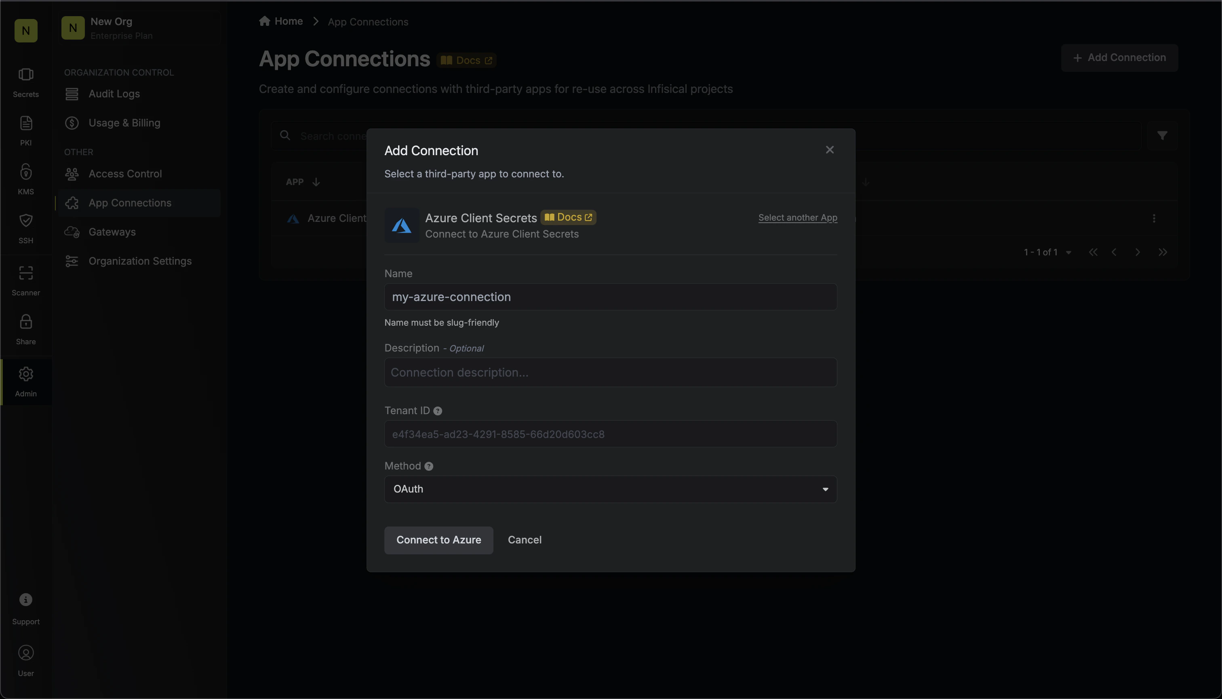This screenshot has width=1222, height=699.
Task: Open the filter funnel icon
Action: [x=1162, y=136]
